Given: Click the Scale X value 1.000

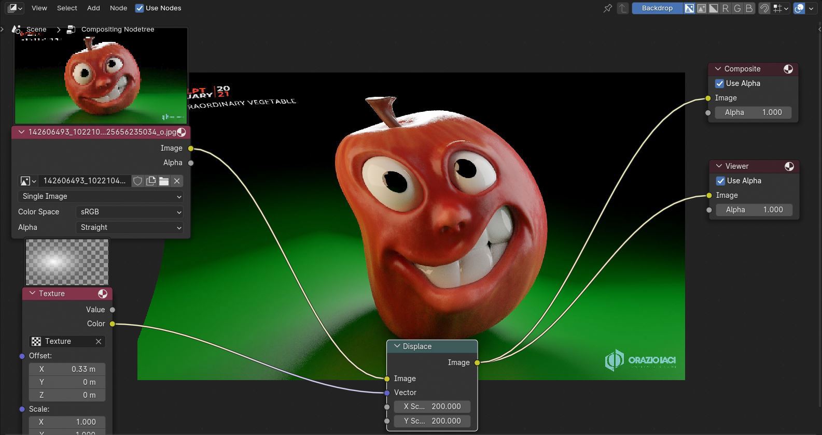Looking at the screenshot, I should pyautogui.click(x=67, y=422).
